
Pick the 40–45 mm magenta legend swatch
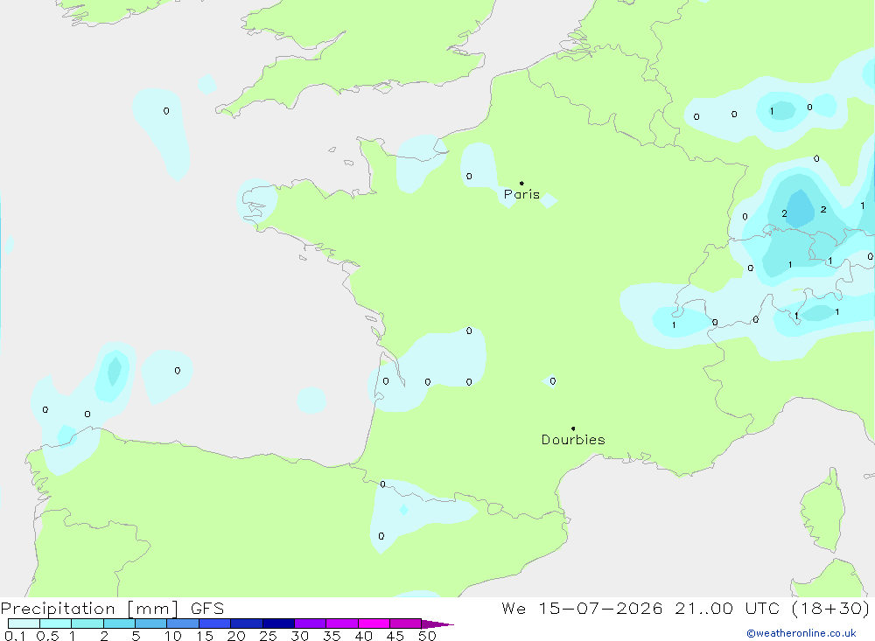pyautogui.click(x=374, y=624)
